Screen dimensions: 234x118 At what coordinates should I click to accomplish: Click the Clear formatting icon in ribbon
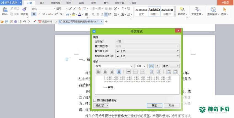80,9
